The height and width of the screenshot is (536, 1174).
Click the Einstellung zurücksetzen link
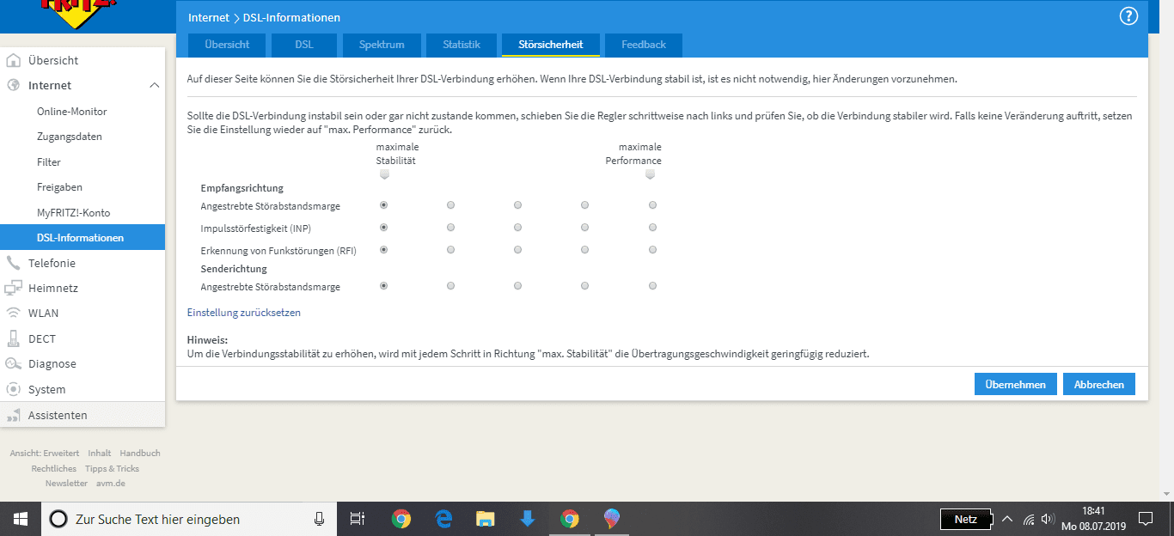244,313
